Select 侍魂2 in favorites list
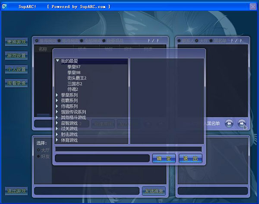The height and width of the screenshot is (204, 259). pos(73,89)
